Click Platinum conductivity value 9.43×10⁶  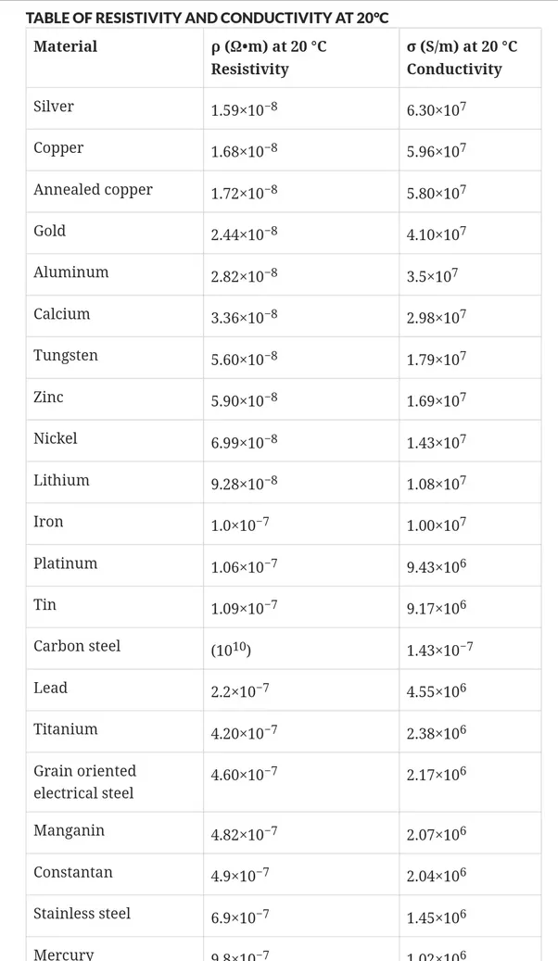coord(437,566)
